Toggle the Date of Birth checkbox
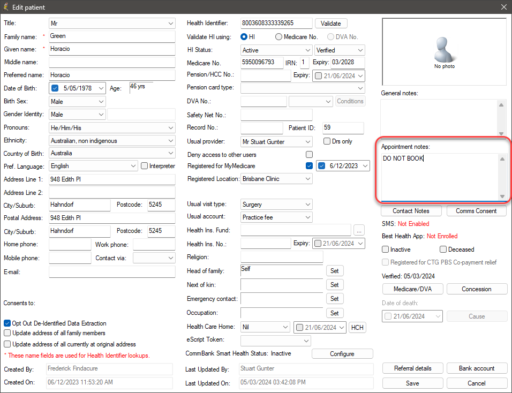Screen dimensions: 512x393 (55, 88)
